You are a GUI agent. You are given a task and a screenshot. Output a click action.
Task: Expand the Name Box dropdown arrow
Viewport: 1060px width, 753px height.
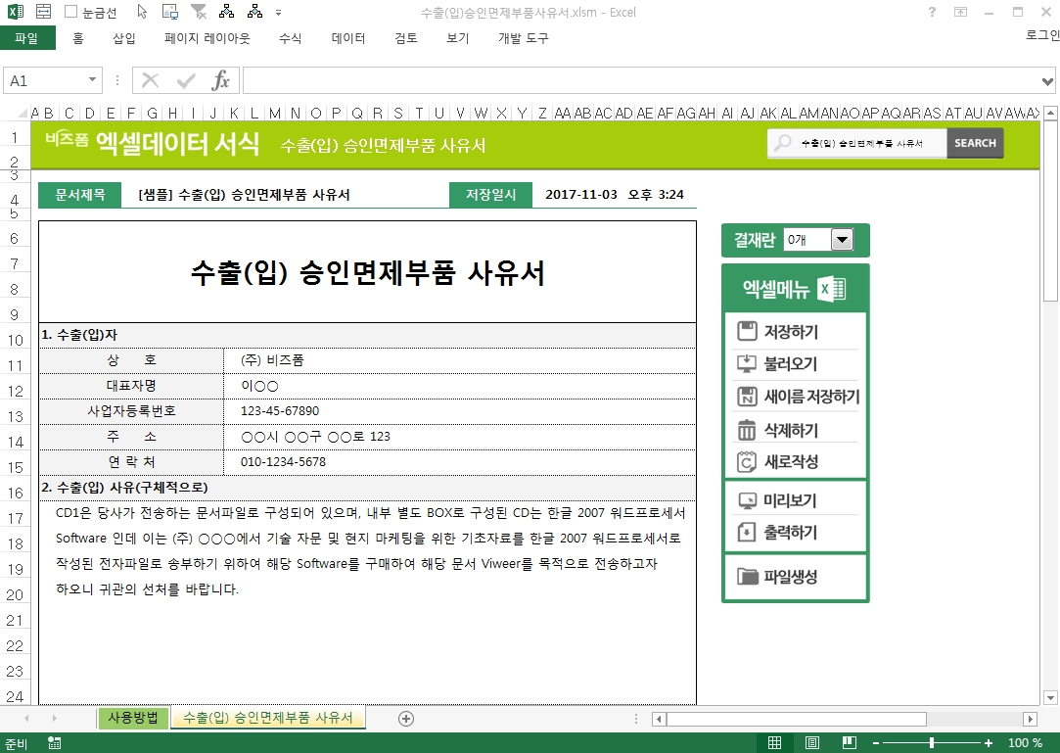coord(93,80)
